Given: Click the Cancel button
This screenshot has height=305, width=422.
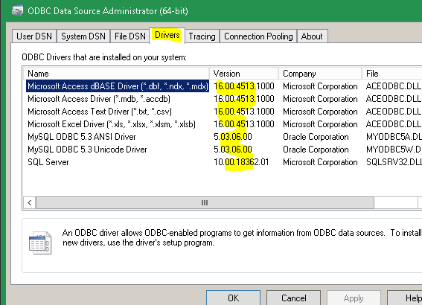Looking at the screenshot, I should pyautogui.click(x=294, y=298).
